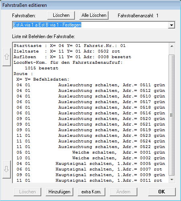Click the scrollbar up arrow
This screenshot has width=181, height=201.
tap(172, 46)
